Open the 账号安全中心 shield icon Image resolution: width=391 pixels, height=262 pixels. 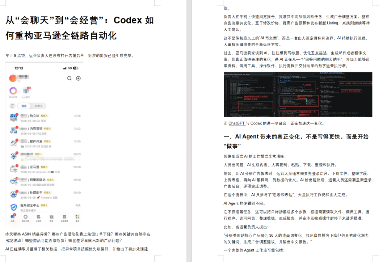(x=14, y=207)
